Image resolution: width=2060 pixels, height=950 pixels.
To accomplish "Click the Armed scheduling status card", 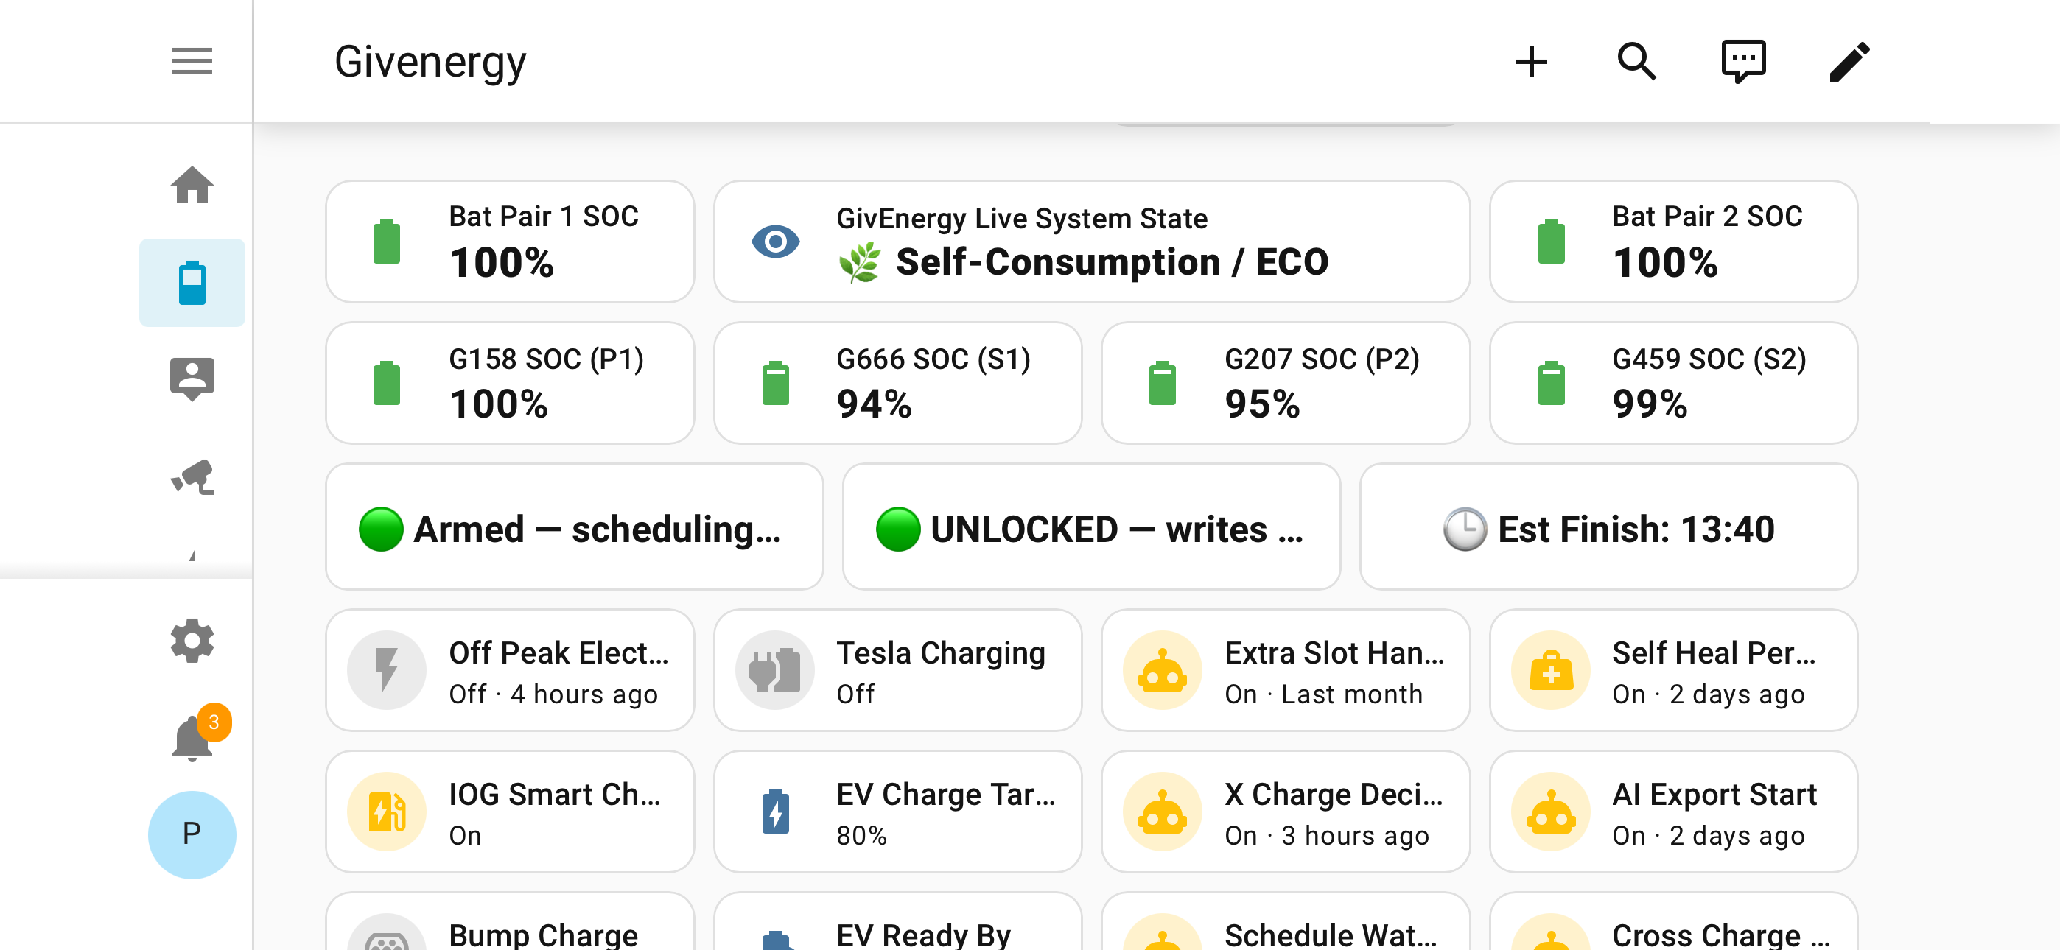I will tap(574, 527).
